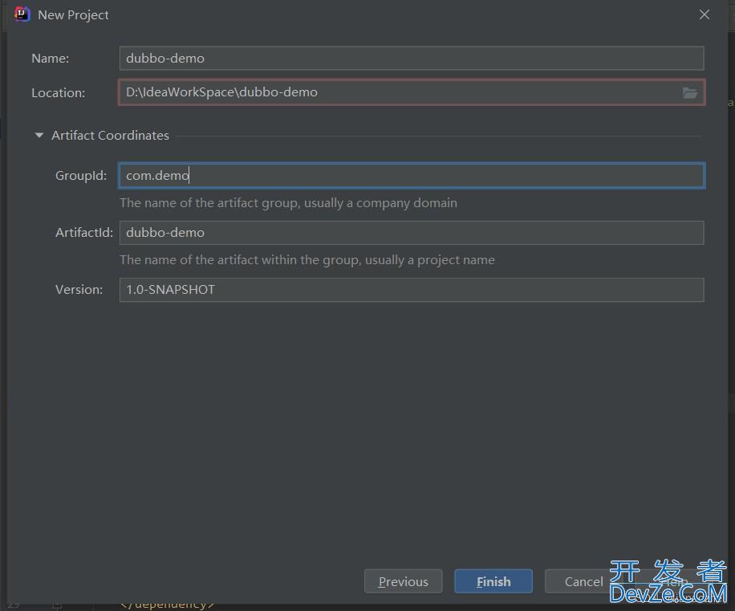The height and width of the screenshot is (611, 735).
Task: Click the folder browse icon in Location field
Action: pyautogui.click(x=689, y=93)
